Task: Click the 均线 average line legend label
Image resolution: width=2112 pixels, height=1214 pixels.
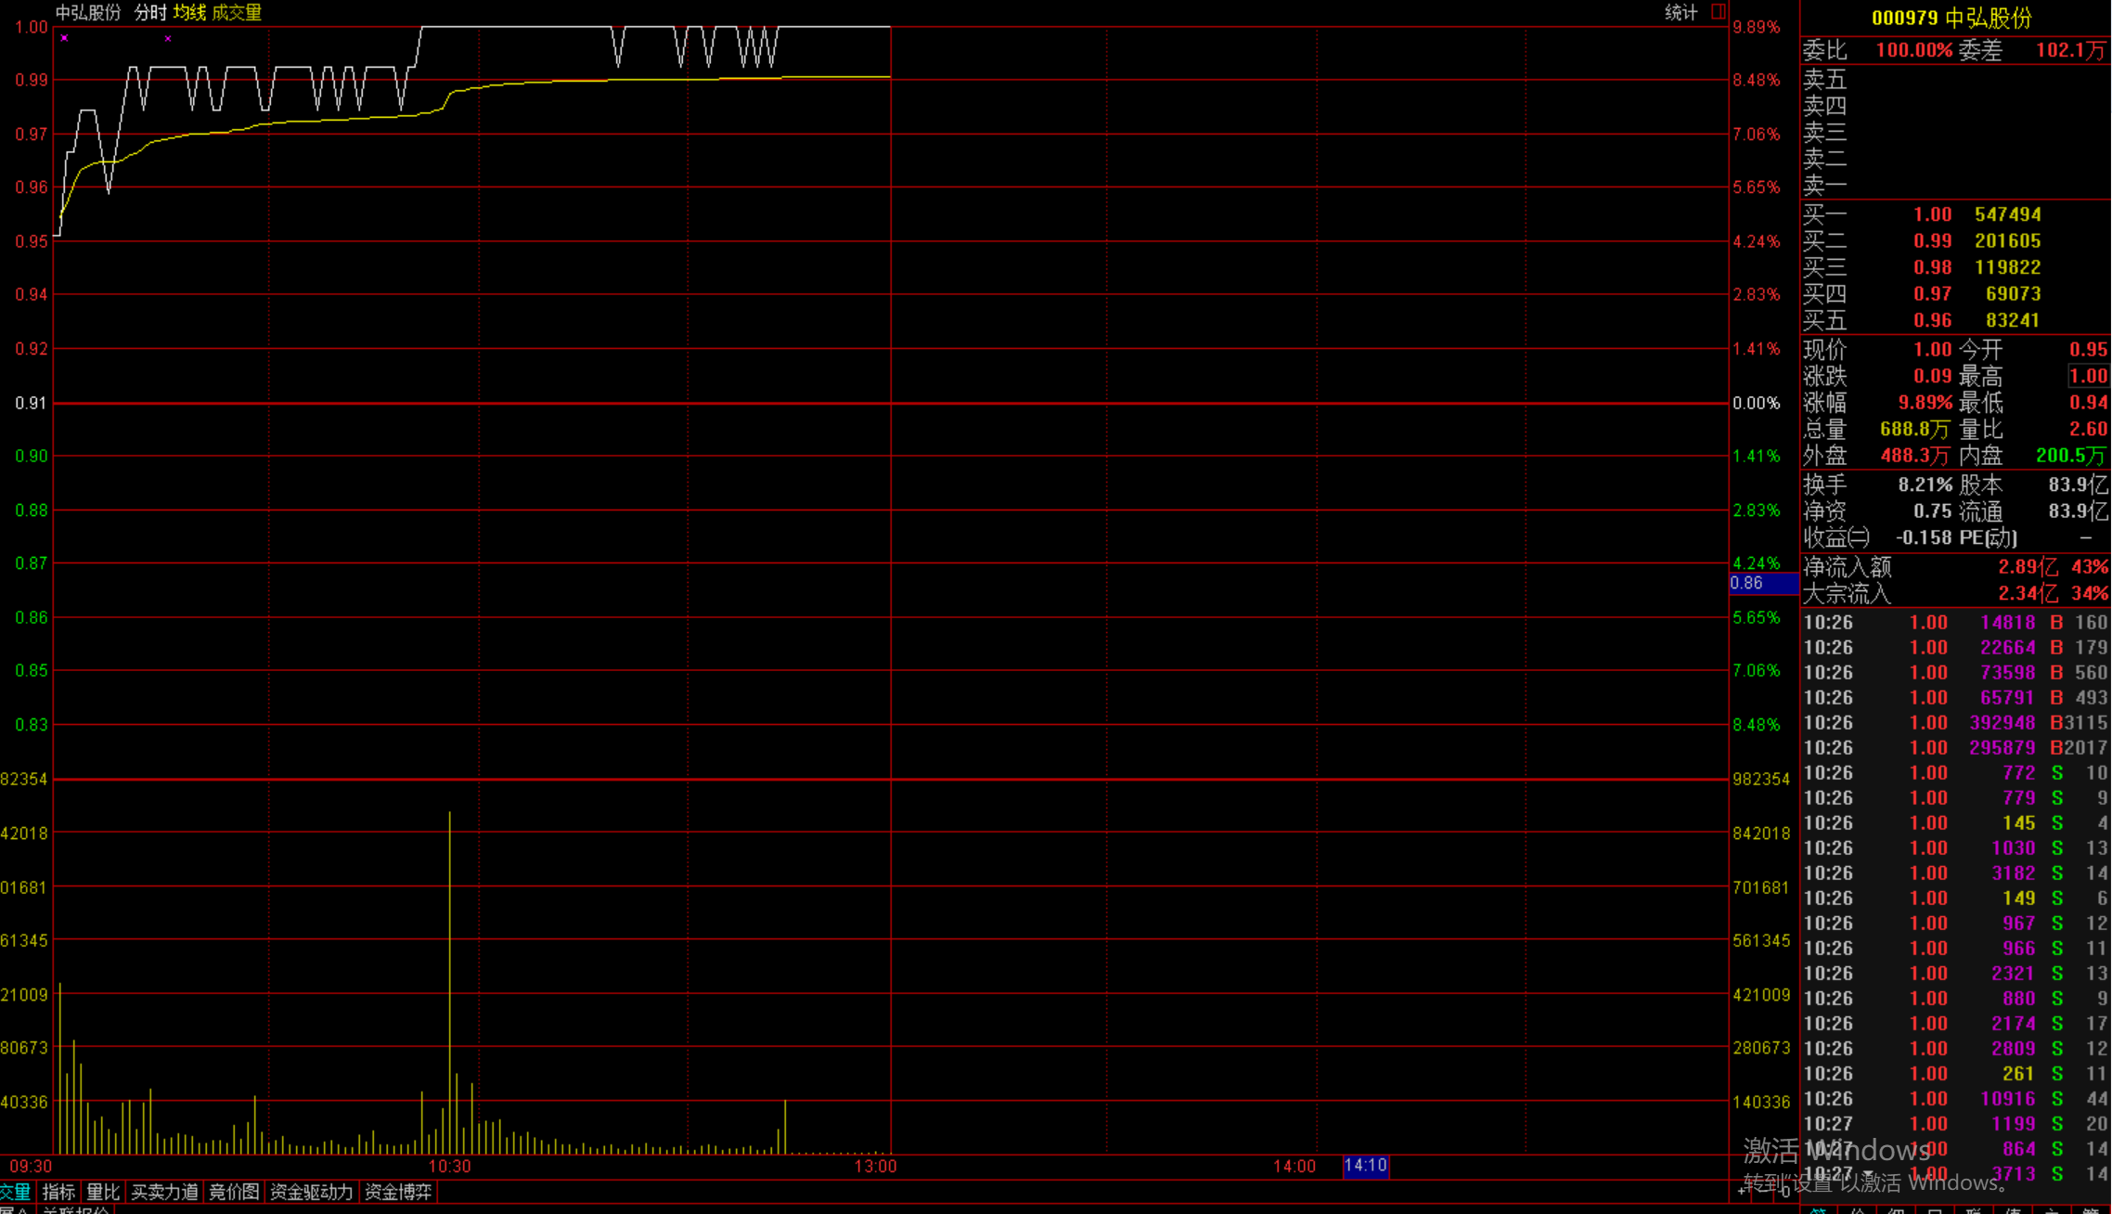Action: coord(189,12)
